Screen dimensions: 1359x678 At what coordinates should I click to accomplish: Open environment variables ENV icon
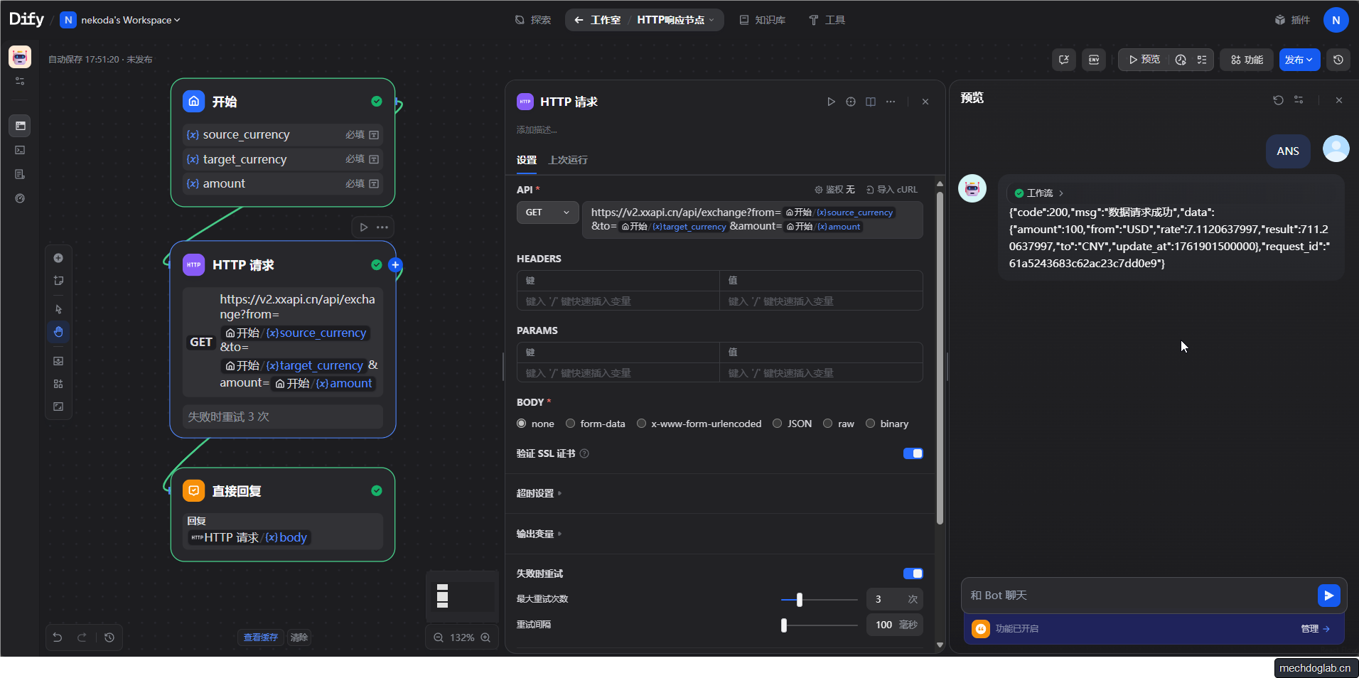pos(1094,60)
